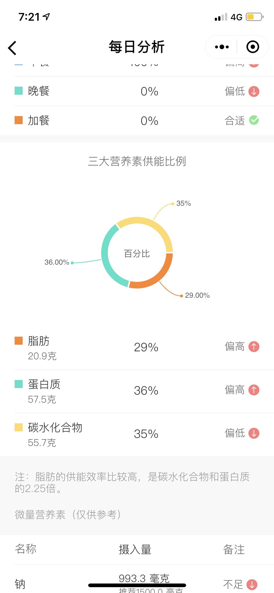Image resolution: width=274 pixels, height=593 pixels.
Task: Open the three-dot more menu
Action: (x=221, y=47)
